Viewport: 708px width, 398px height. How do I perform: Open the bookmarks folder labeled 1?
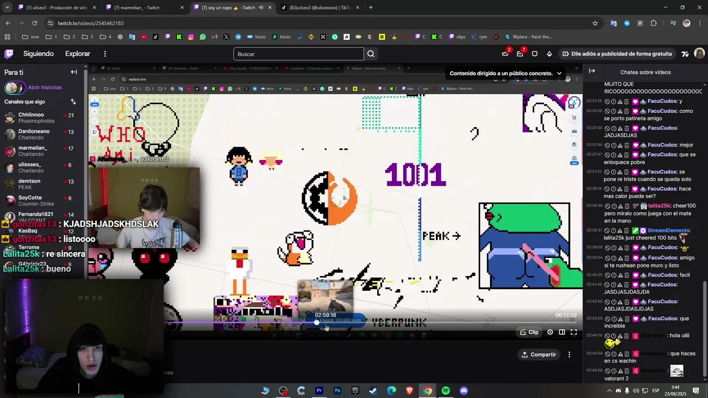pyautogui.click(x=51, y=37)
